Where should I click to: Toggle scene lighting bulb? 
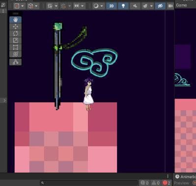pyautogui.click(x=123, y=6)
